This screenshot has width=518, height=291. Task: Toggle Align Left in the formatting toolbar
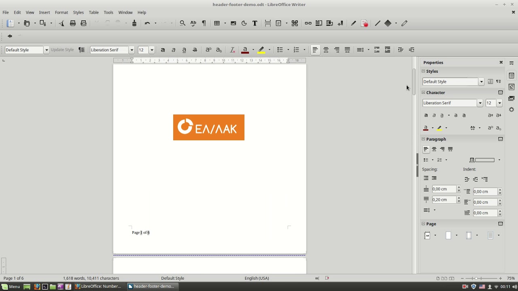point(315,50)
